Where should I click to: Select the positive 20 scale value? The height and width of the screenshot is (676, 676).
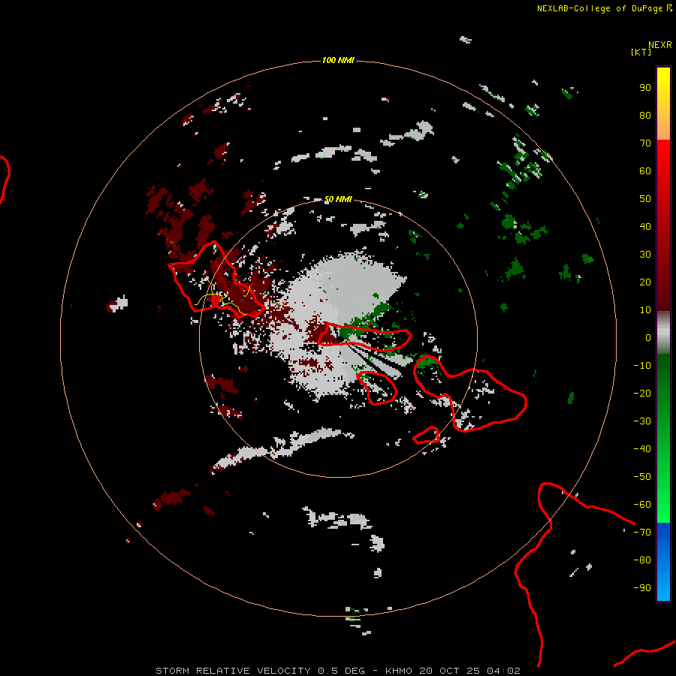point(645,282)
